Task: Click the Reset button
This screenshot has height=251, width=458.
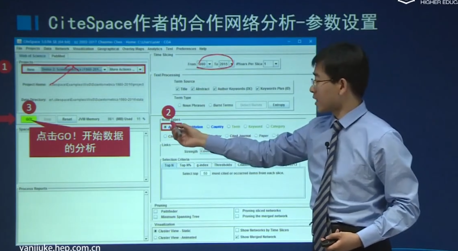Action: tap(67, 119)
